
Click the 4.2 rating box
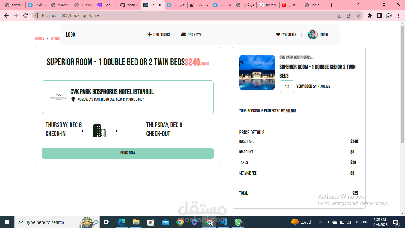click(x=287, y=87)
